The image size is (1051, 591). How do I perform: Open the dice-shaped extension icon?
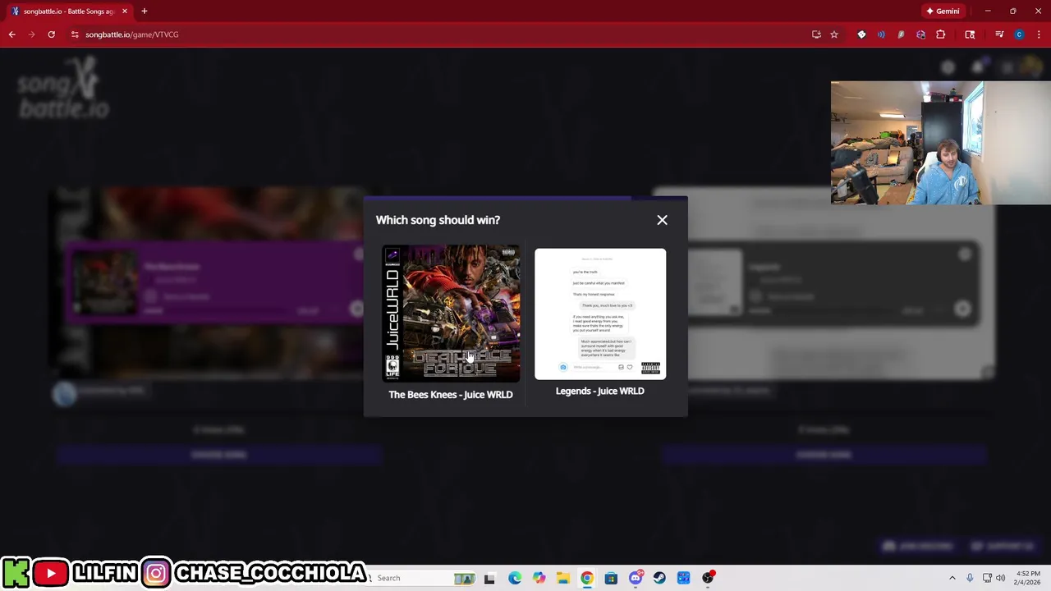(861, 34)
